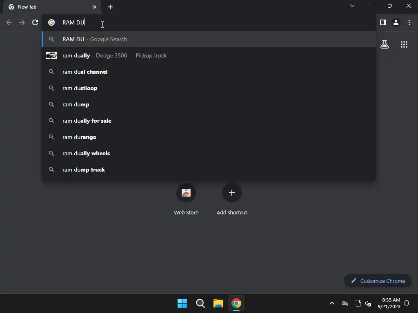Click the Google logo in the address bar
The image size is (418, 313).
51,23
